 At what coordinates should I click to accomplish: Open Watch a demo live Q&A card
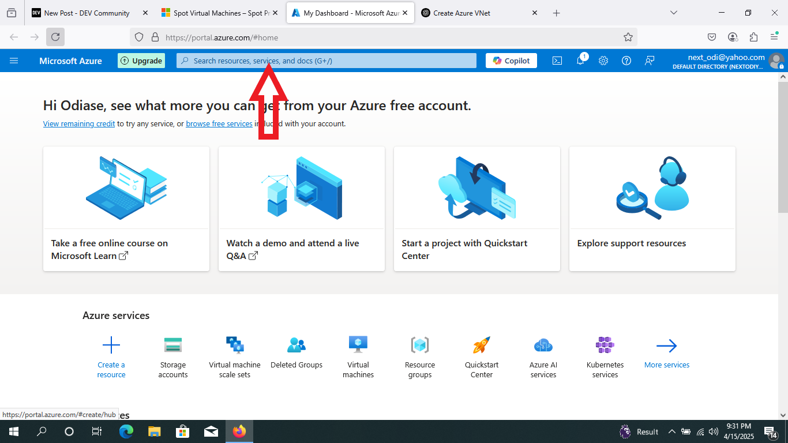(302, 209)
